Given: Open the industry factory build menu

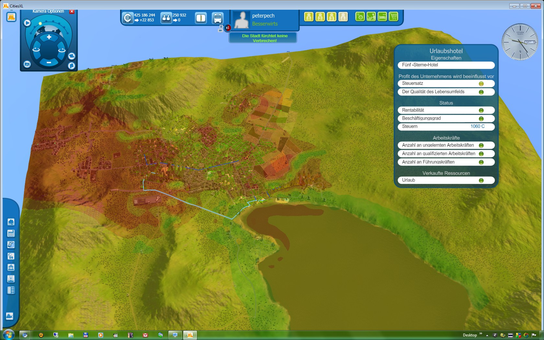Looking at the screenshot, I should click(x=11, y=233).
